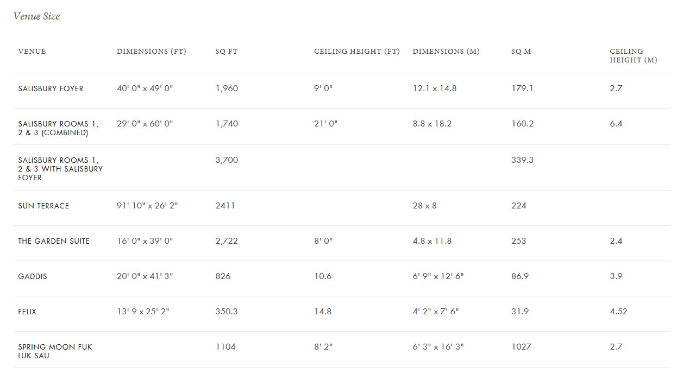The width and height of the screenshot is (683, 380).
Task: Click the Venue Size heading
Action: (36, 16)
